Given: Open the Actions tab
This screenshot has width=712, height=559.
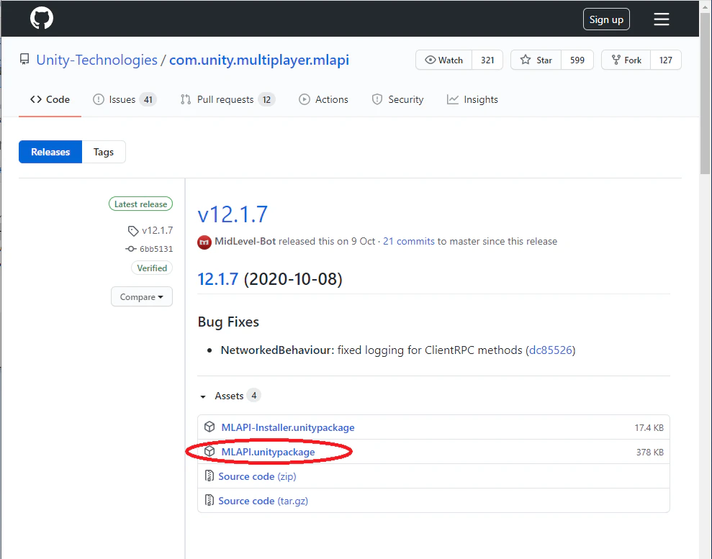Looking at the screenshot, I should tap(323, 99).
